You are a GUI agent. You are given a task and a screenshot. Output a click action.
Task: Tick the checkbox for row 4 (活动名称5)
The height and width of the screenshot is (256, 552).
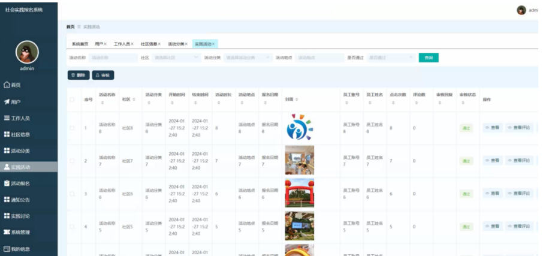72,227
